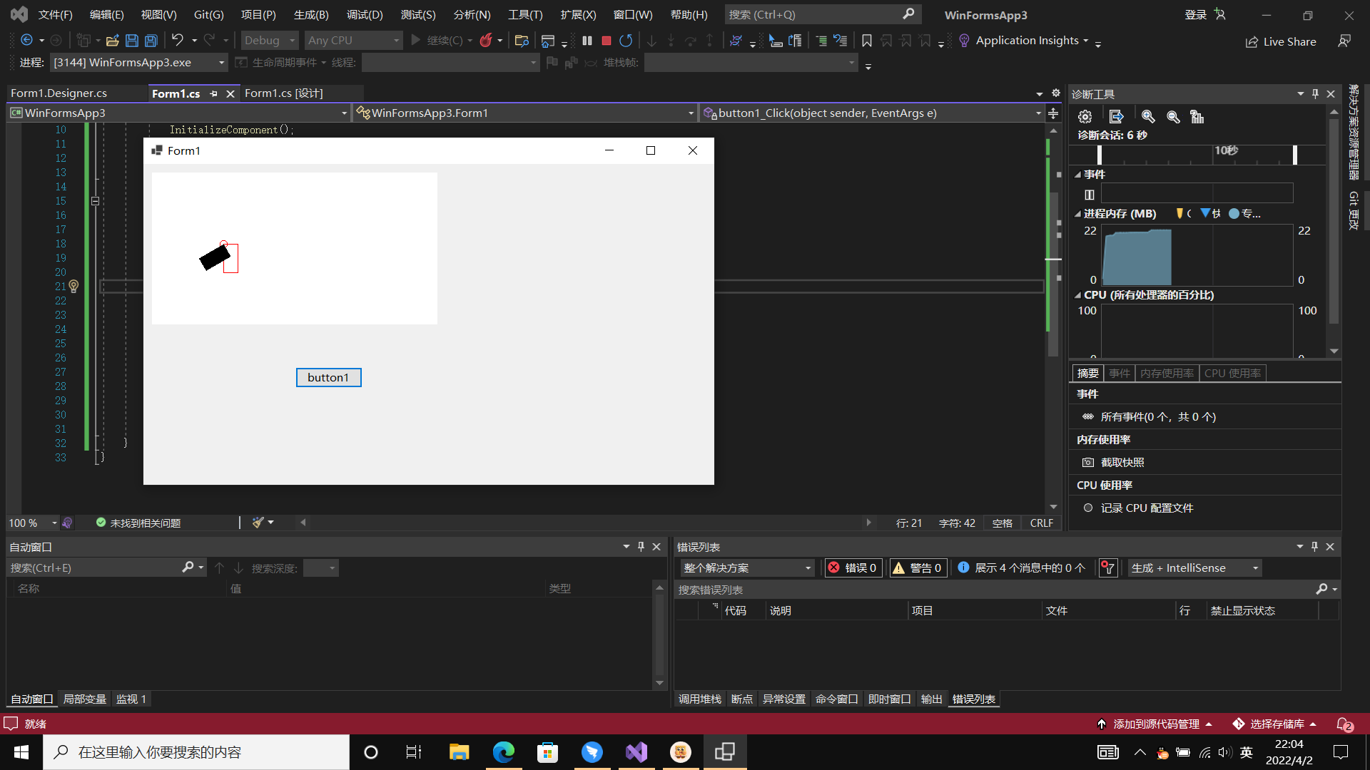Click the Hot Reload flame icon
Screen dimensions: 1370x770
[x=486, y=41]
